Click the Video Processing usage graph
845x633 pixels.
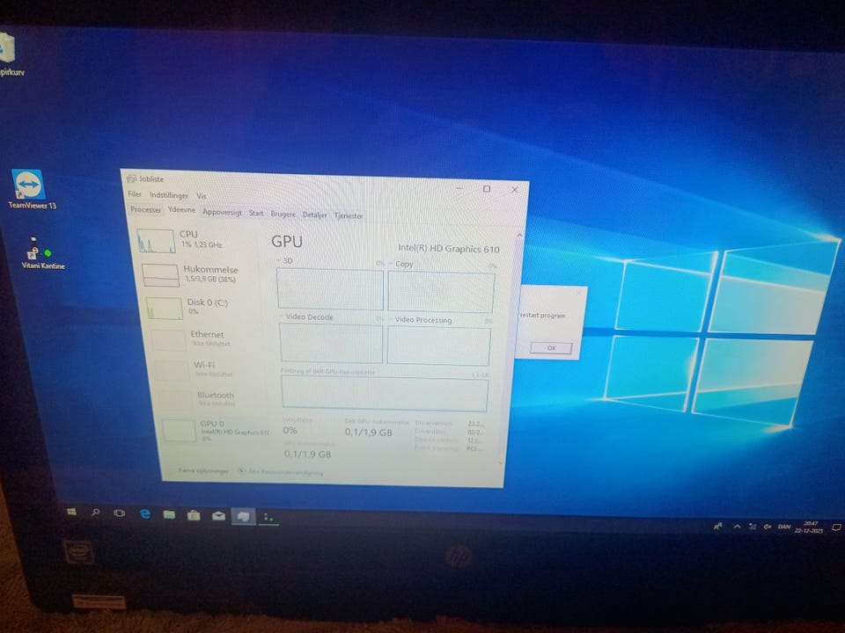click(438, 346)
